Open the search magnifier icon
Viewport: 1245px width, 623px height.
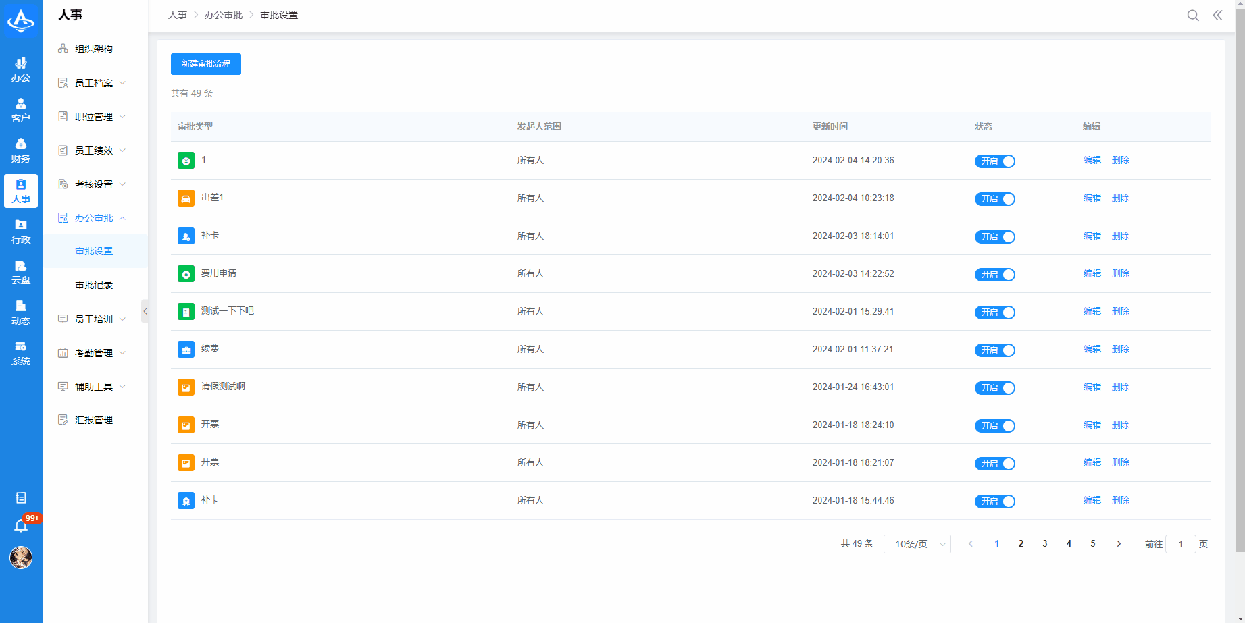1193,16
